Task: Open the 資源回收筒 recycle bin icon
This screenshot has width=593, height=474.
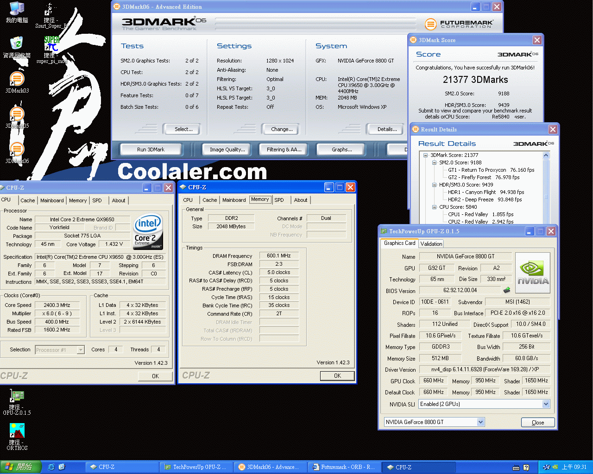Action: click(17, 47)
